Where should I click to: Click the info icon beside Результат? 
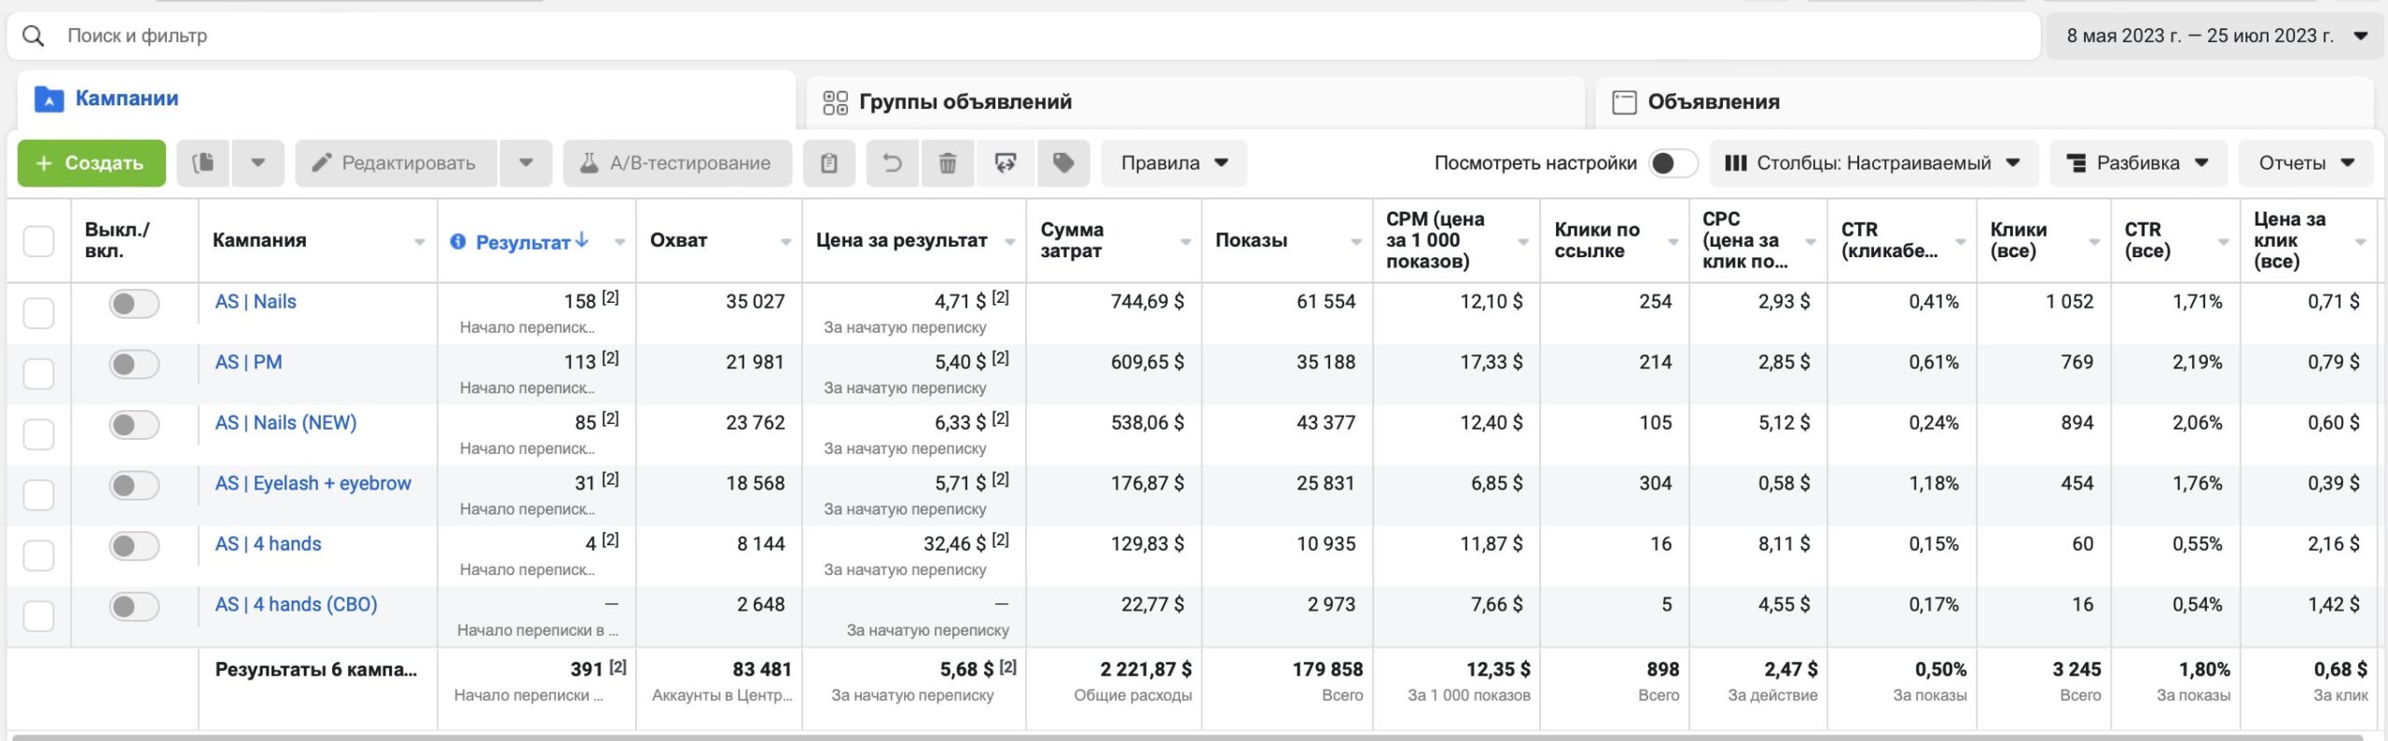coord(458,241)
